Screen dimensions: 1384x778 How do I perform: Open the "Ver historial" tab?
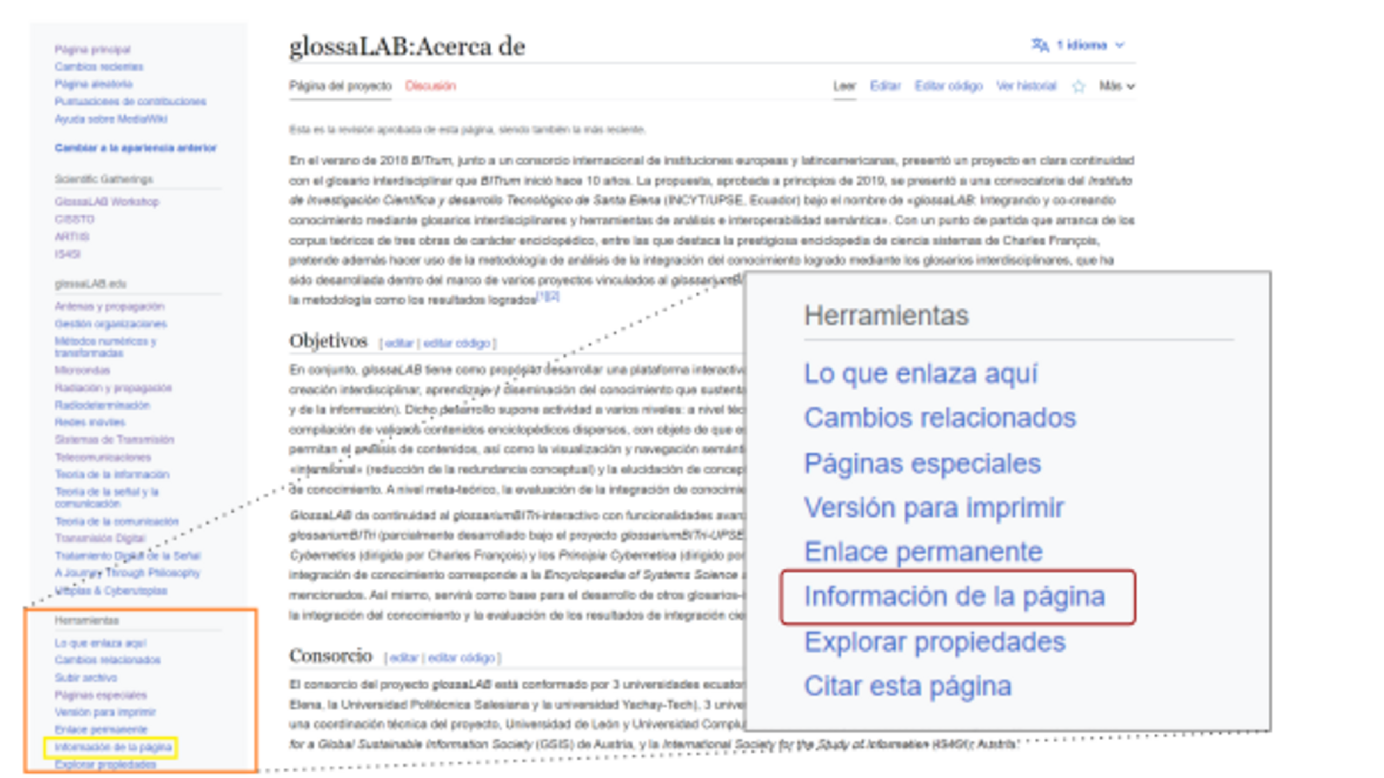tap(1026, 86)
